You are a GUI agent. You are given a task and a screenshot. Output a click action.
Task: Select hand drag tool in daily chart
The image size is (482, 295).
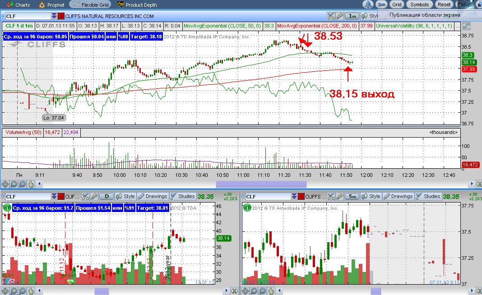[31, 290]
